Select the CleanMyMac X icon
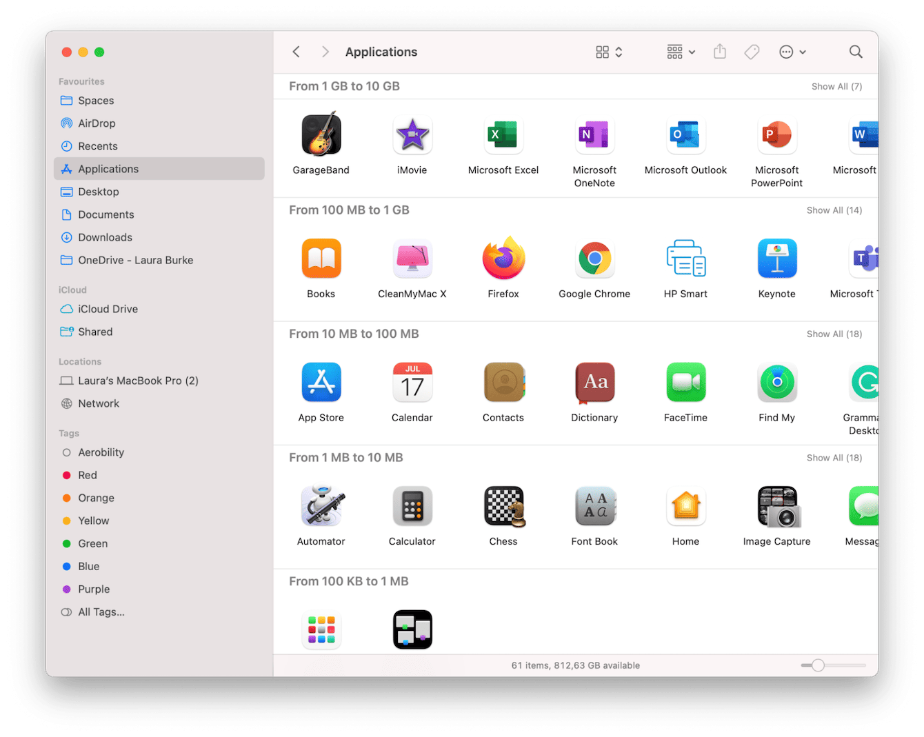 [412, 259]
